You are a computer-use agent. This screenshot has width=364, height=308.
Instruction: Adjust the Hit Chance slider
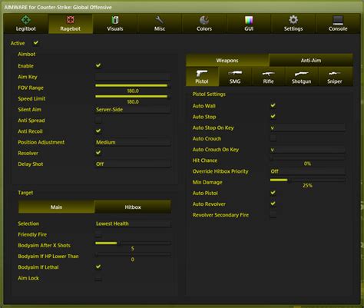[308, 158]
